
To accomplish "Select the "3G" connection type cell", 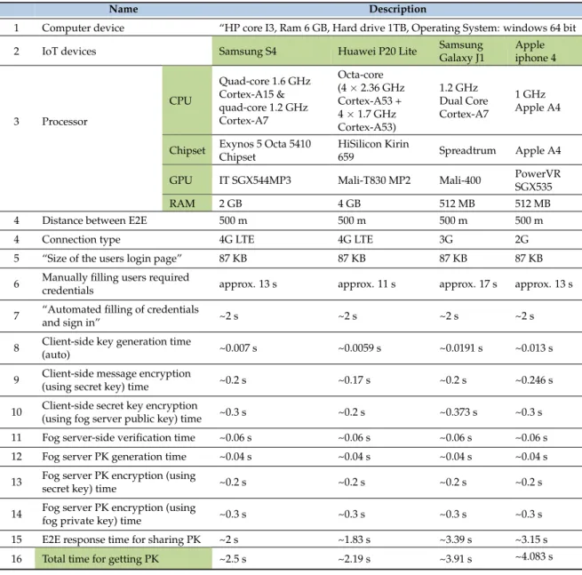I will [446, 239].
